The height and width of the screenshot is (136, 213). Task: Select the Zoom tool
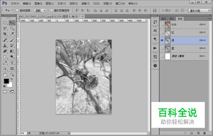tap(12, 75)
